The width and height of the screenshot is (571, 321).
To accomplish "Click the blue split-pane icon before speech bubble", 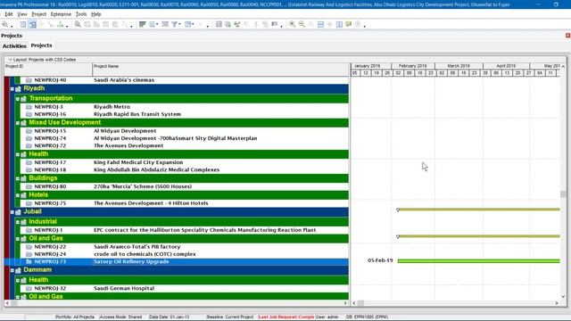I will coord(339,24).
